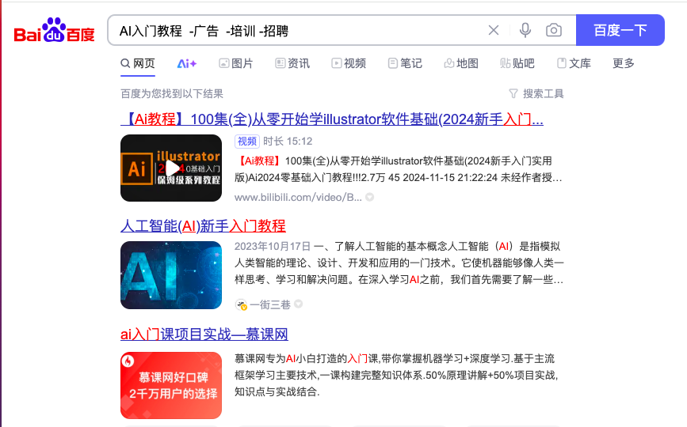Click the Baidu logo
This screenshot has height=427, width=687.
[55, 30]
